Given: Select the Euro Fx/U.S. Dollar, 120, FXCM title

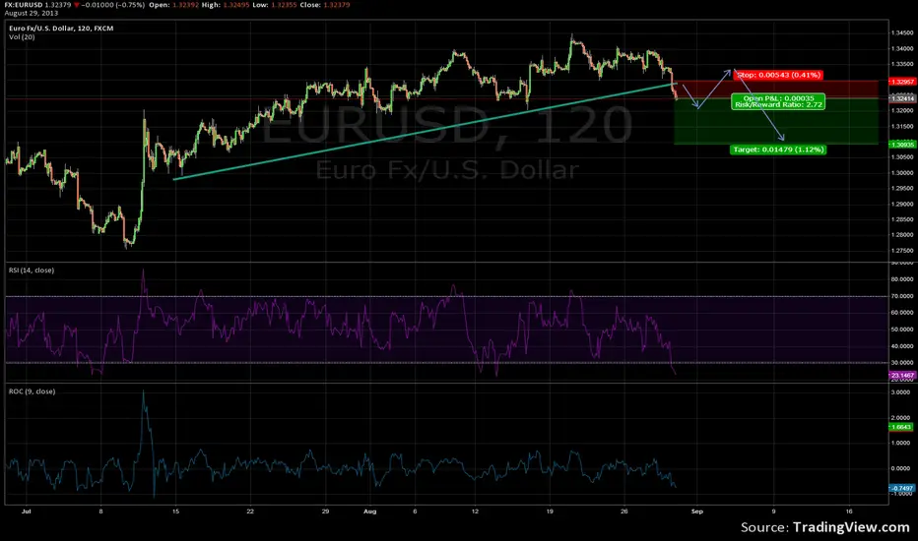Looking at the screenshot, I should point(61,29).
